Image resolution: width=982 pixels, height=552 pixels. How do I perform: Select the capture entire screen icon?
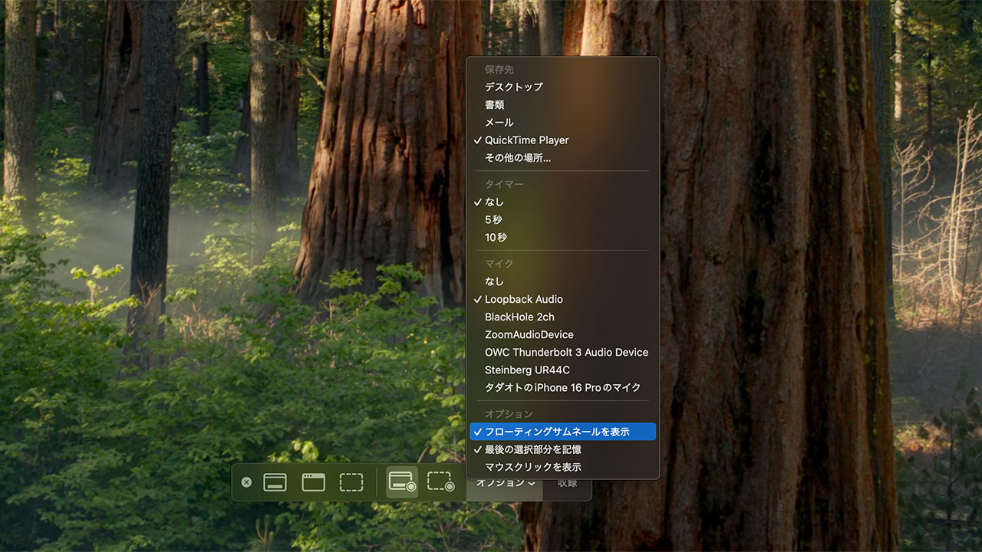point(275,482)
